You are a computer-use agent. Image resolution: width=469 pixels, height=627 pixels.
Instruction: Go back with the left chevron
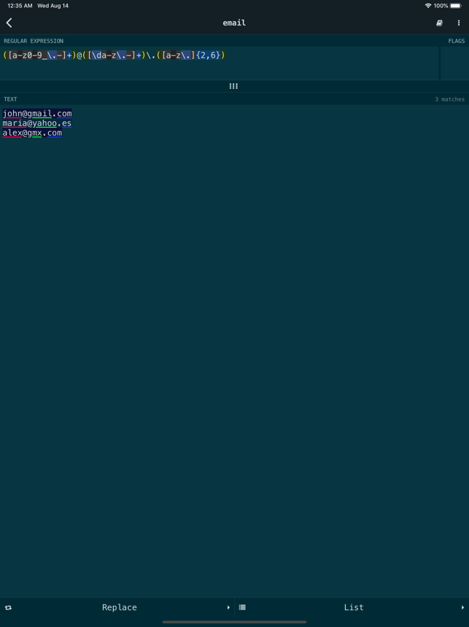point(9,23)
